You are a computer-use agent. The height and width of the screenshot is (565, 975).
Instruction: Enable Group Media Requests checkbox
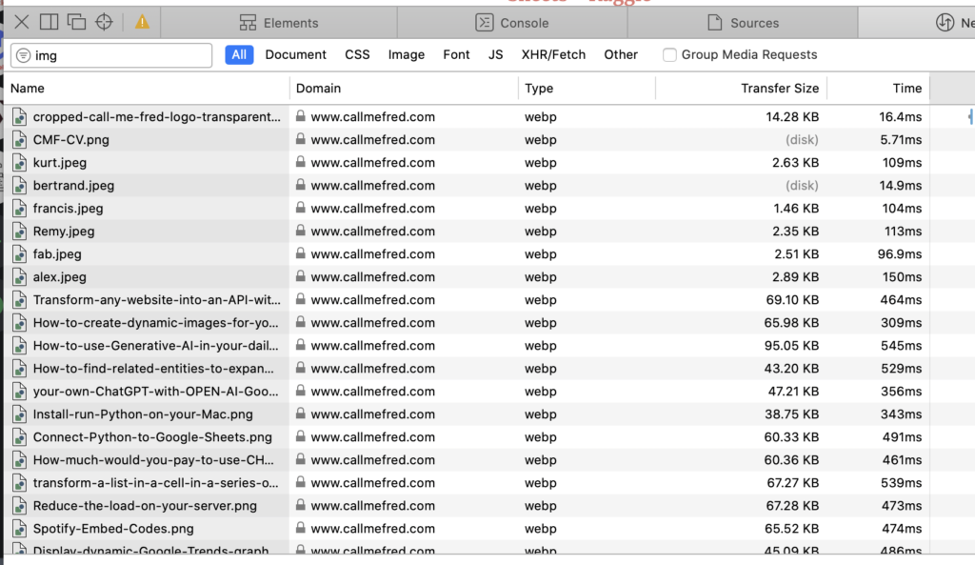pos(669,54)
